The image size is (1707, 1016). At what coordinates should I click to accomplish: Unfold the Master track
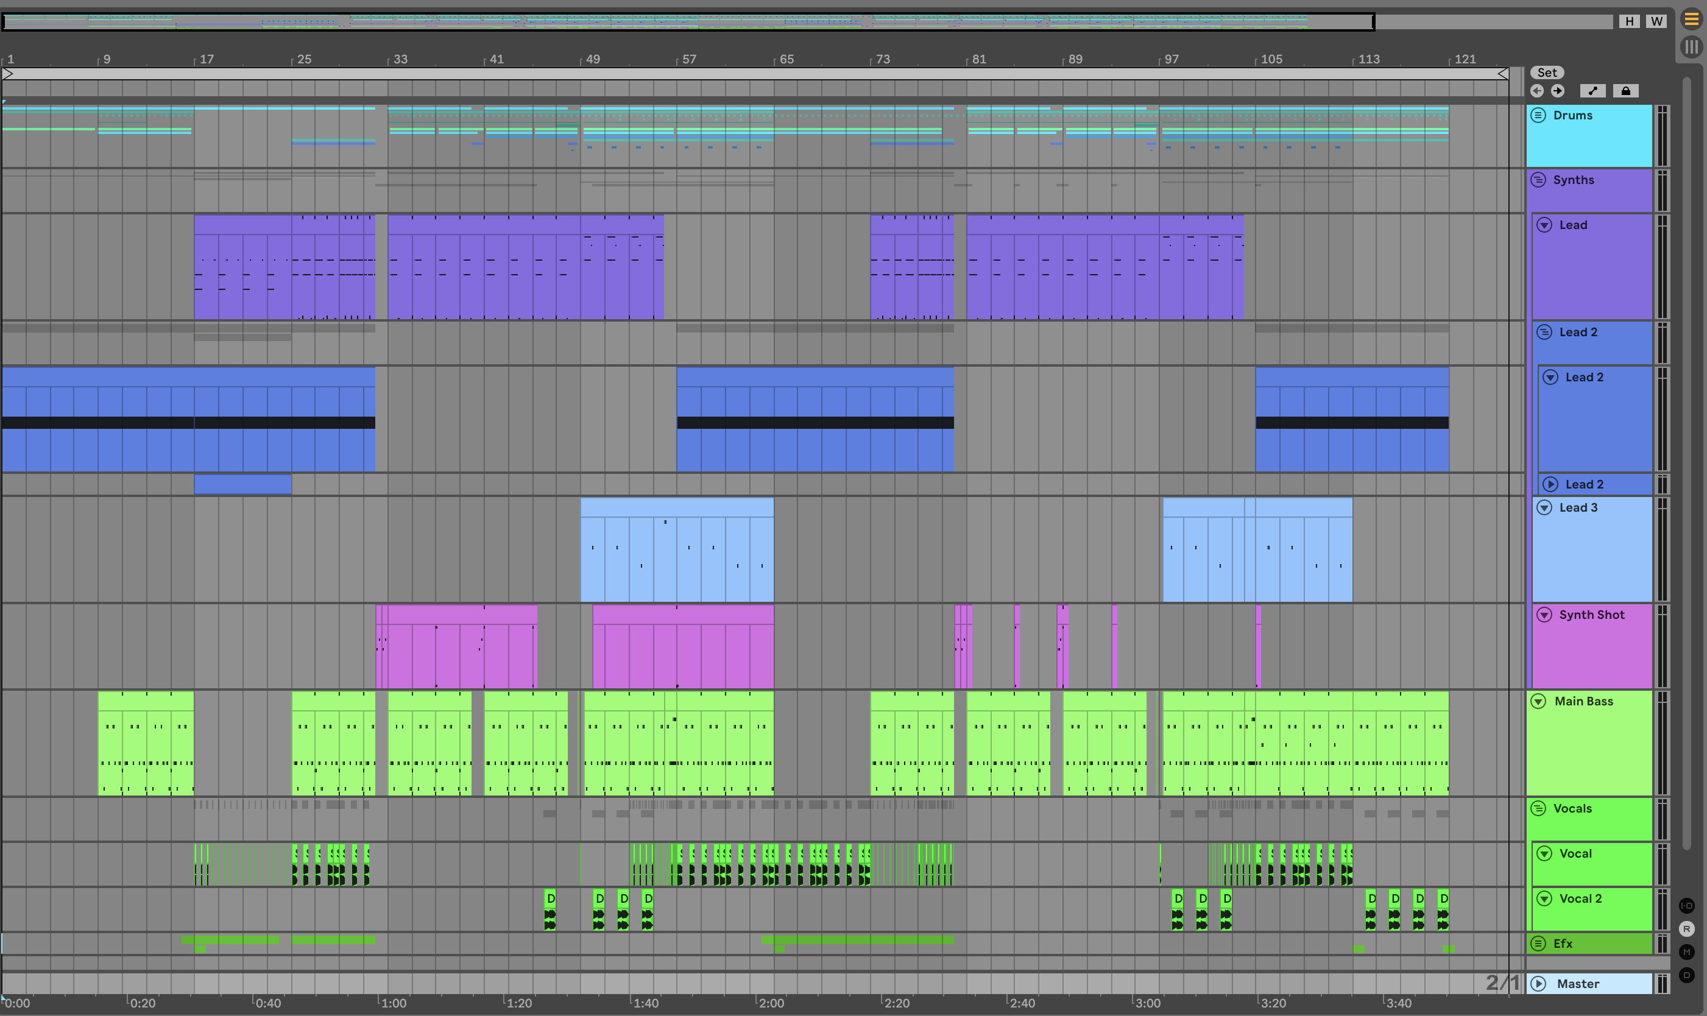pyautogui.click(x=1539, y=984)
